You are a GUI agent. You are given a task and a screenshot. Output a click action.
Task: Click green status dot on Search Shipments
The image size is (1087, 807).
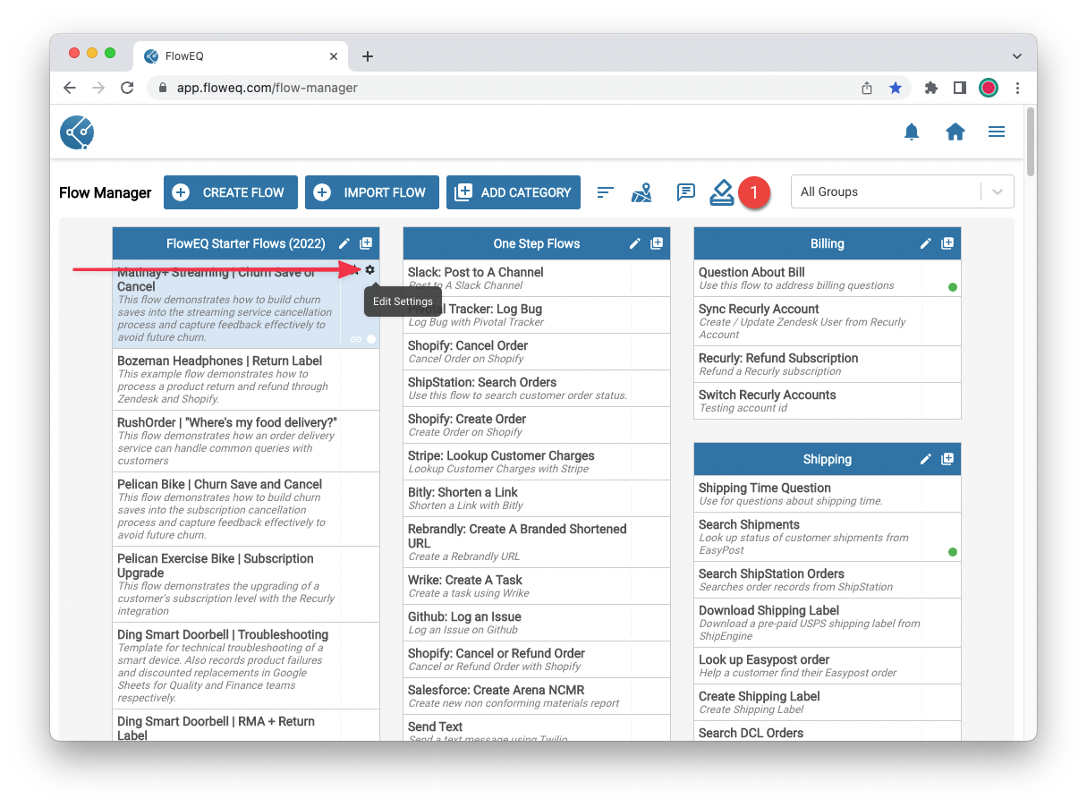pos(953,552)
